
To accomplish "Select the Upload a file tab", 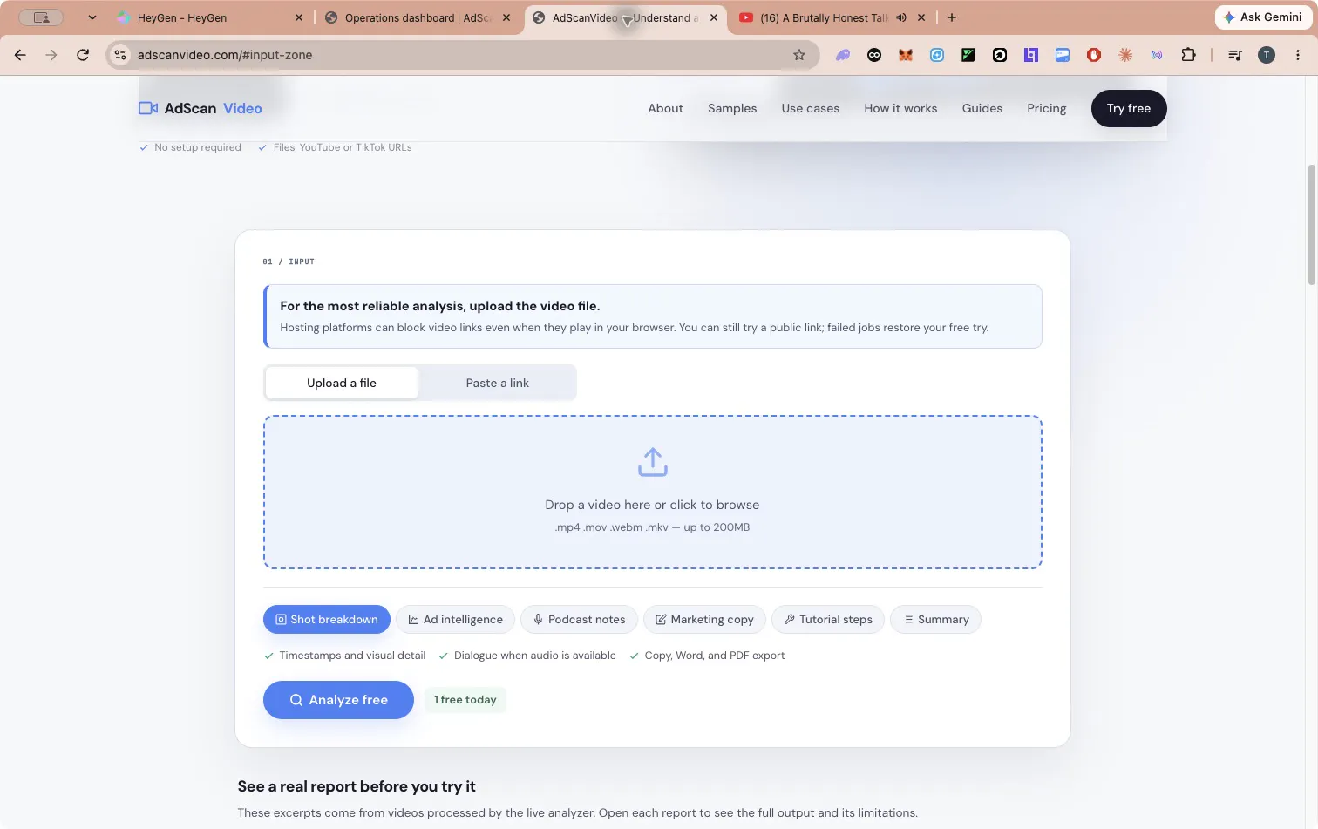I will point(342,383).
